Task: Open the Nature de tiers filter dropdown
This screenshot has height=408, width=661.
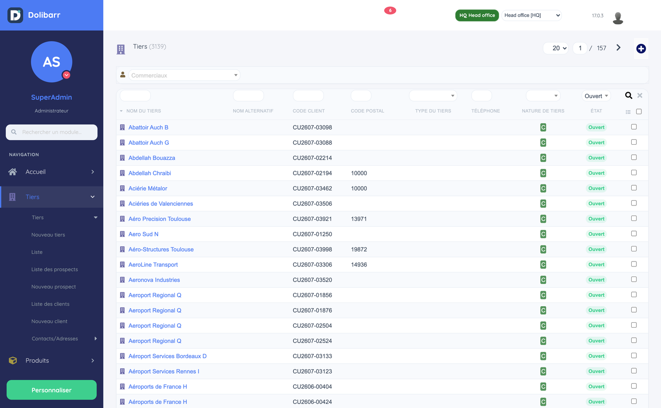Action: point(543,95)
